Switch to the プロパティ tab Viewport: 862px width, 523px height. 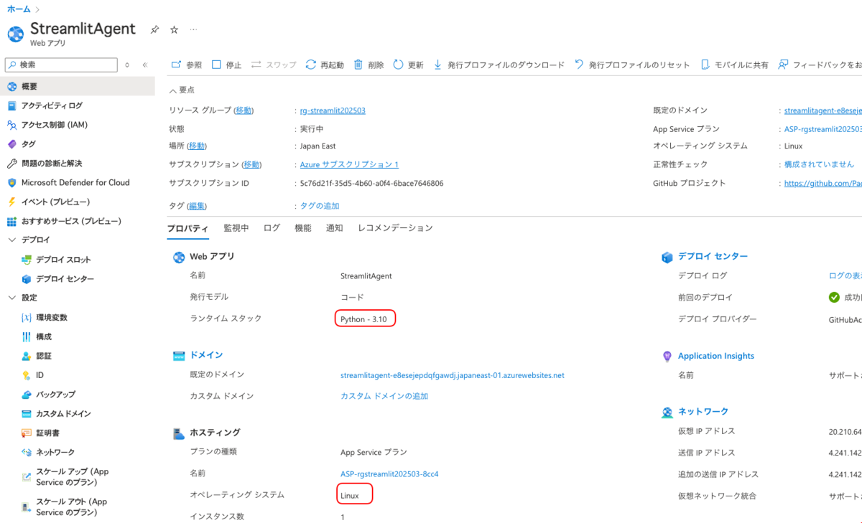[x=187, y=228]
